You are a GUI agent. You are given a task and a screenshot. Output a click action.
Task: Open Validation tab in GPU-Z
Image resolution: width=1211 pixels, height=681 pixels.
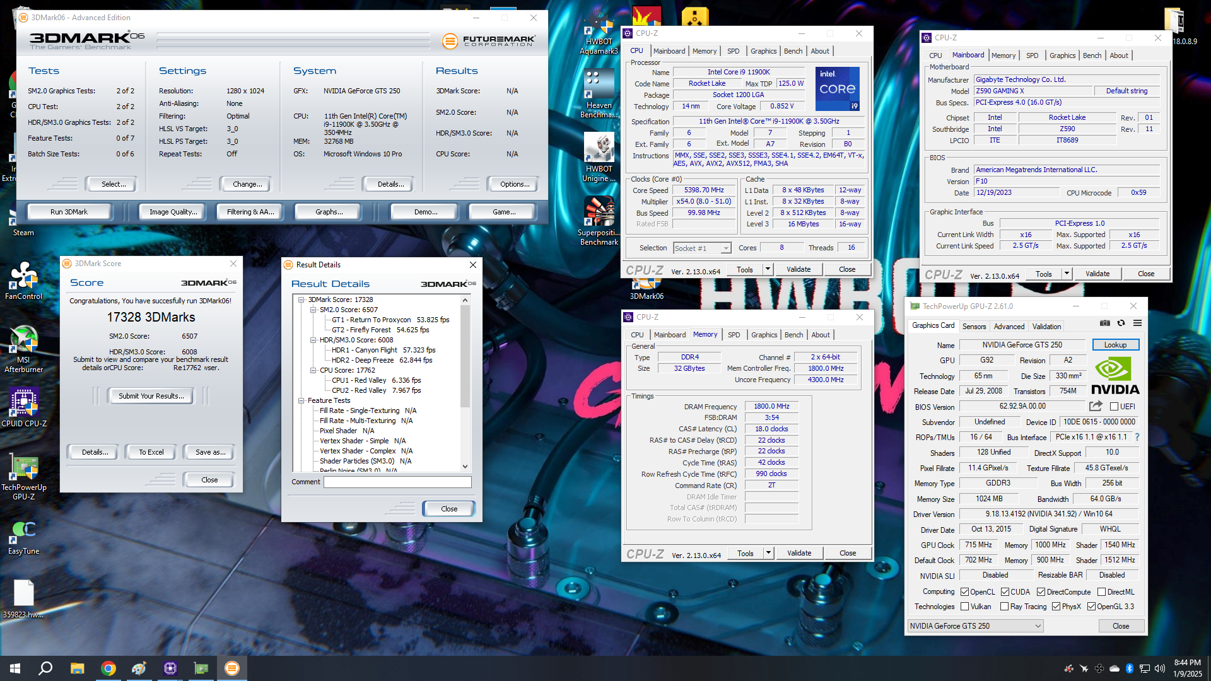coord(1046,327)
